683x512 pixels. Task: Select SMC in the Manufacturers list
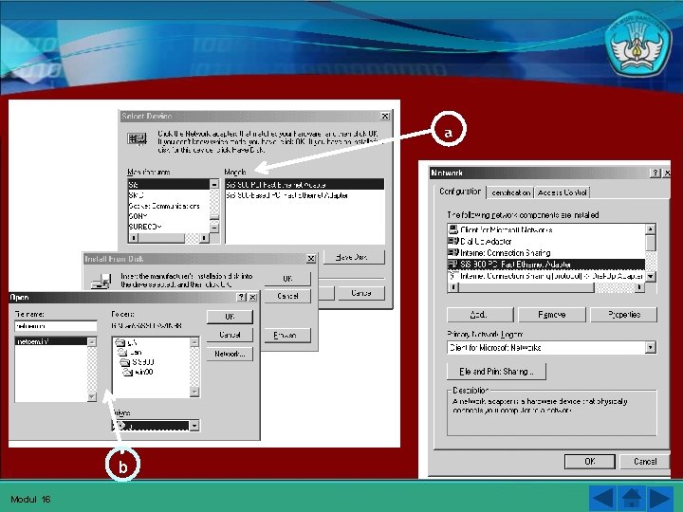(x=169, y=195)
